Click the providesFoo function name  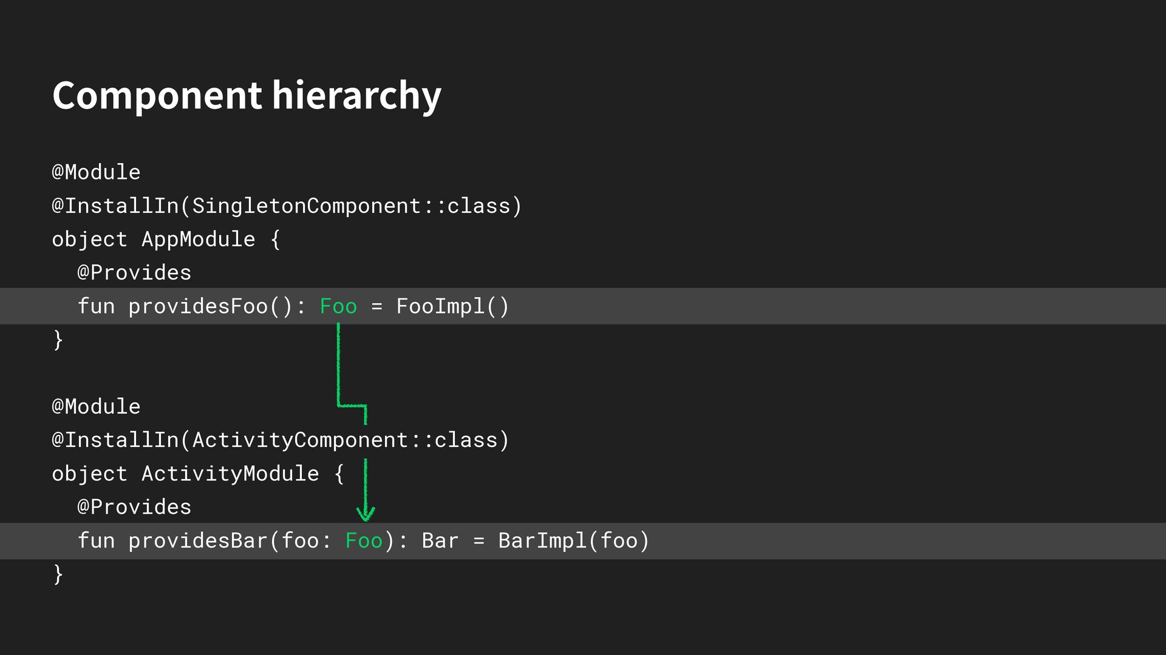click(198, 306)
